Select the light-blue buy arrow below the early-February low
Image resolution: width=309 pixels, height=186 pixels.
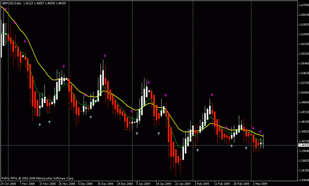click(x=197, y=150)
